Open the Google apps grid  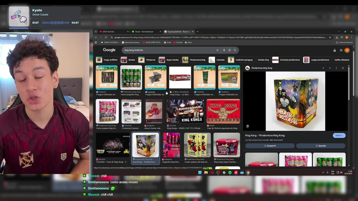click(x=341, y=50)
